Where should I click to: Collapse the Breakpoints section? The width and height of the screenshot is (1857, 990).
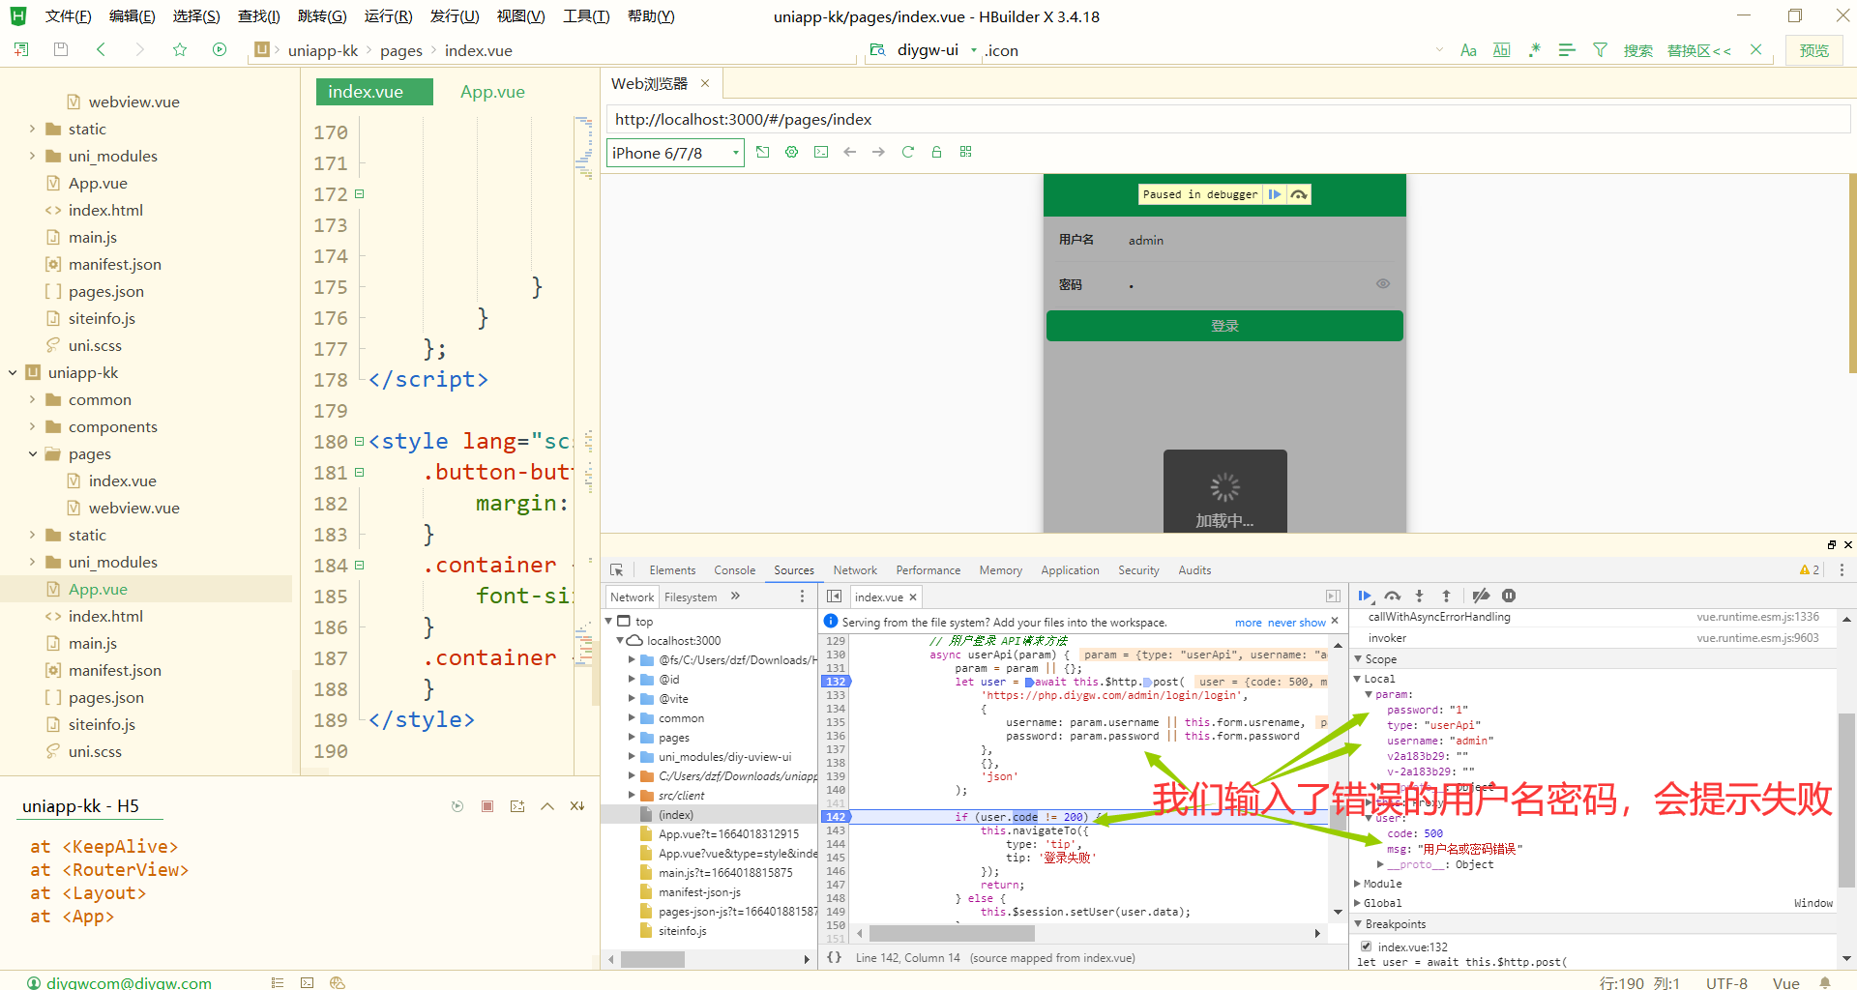[1358, 924]
